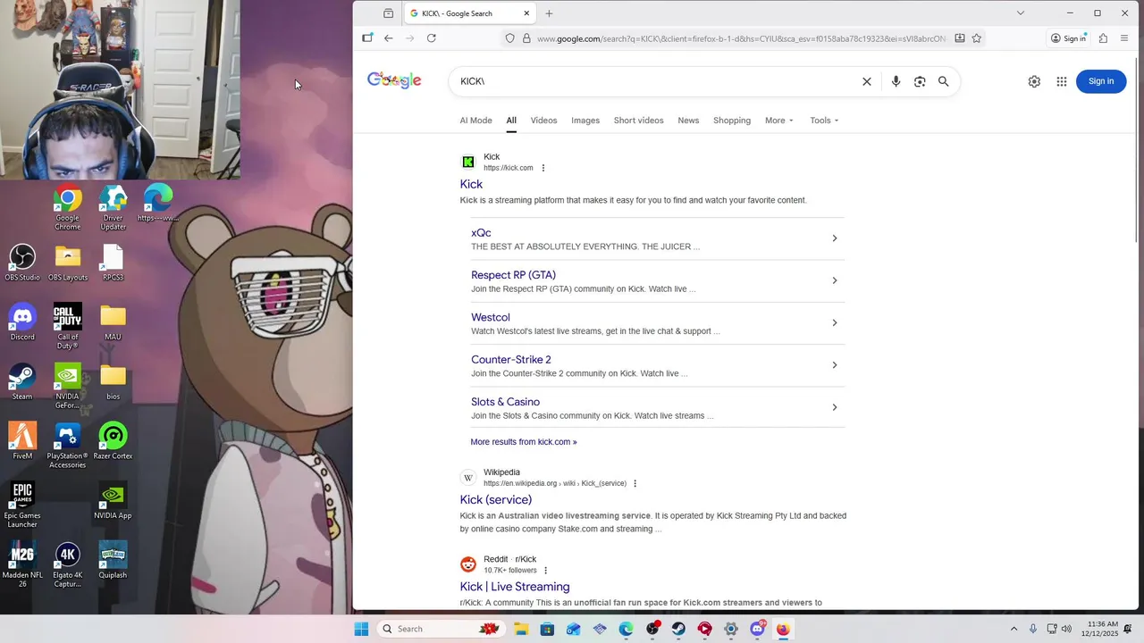The image size is (1144, 643).
Task: Open MAU folder on desktop
Action: pyautogui.click(x=113, y=322)
